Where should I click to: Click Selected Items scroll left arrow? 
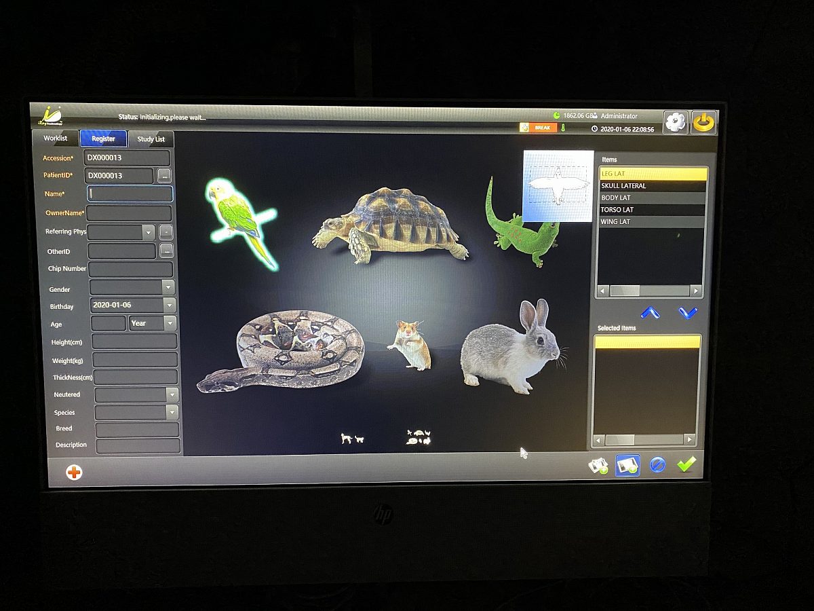(x=599, y=440)
